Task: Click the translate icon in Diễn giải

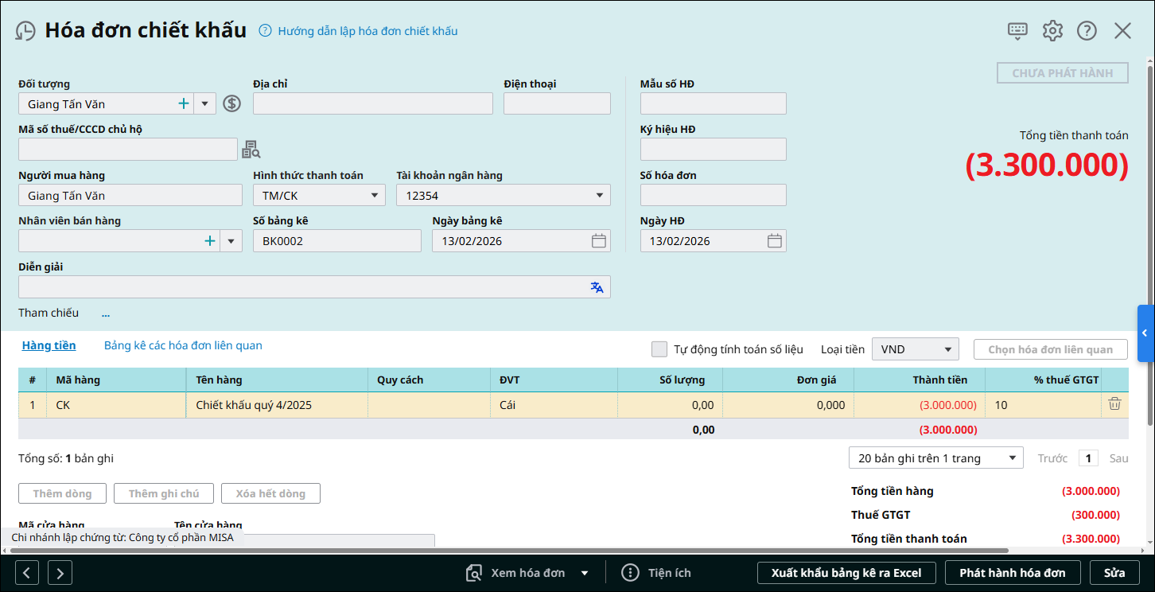Action: (x=597, y=287)
